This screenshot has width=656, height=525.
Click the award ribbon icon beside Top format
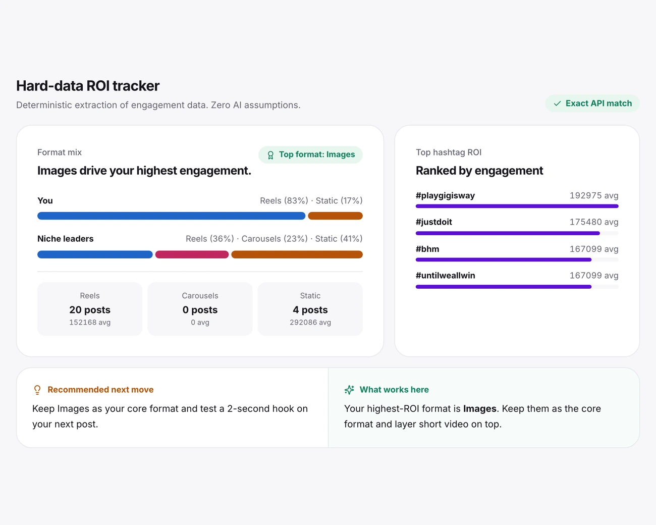click(270, 155)
